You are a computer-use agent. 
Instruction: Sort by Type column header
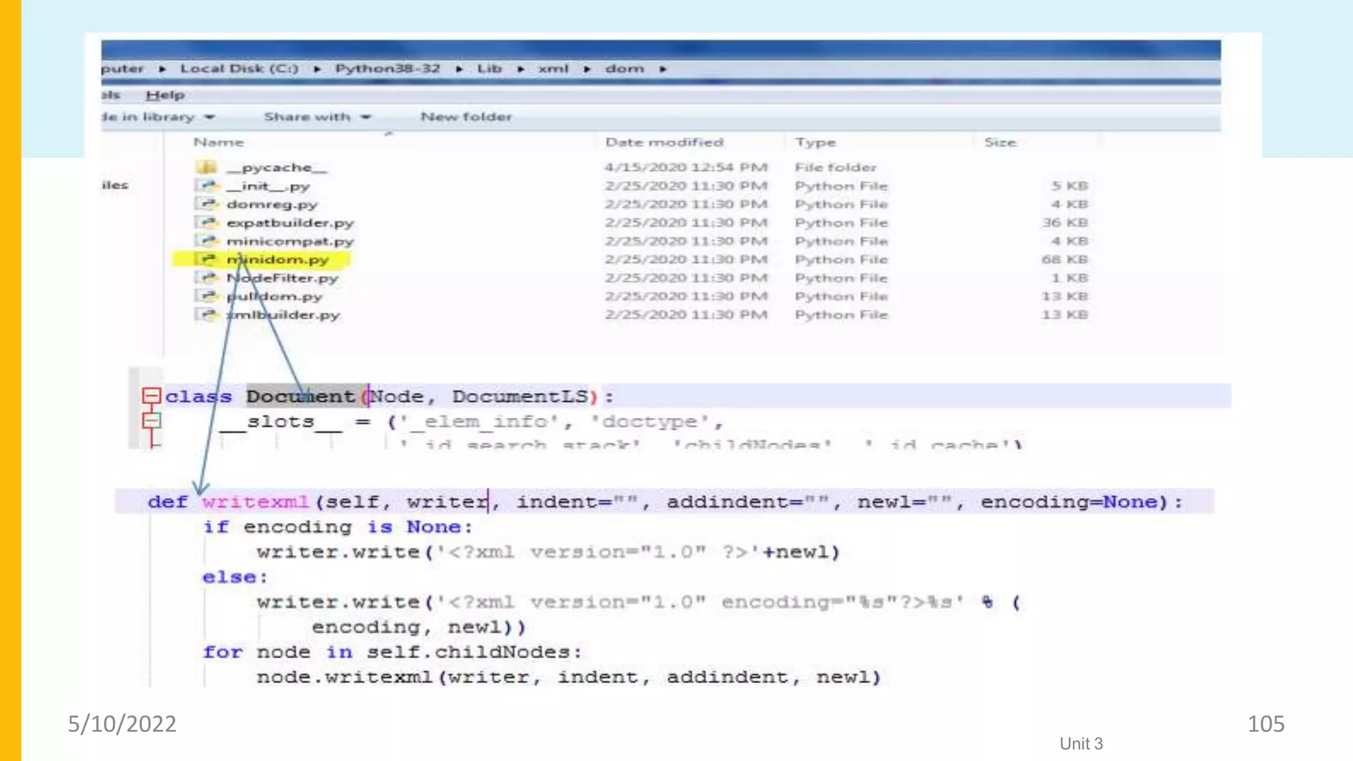pyautogui.click(x=815, y=142)
